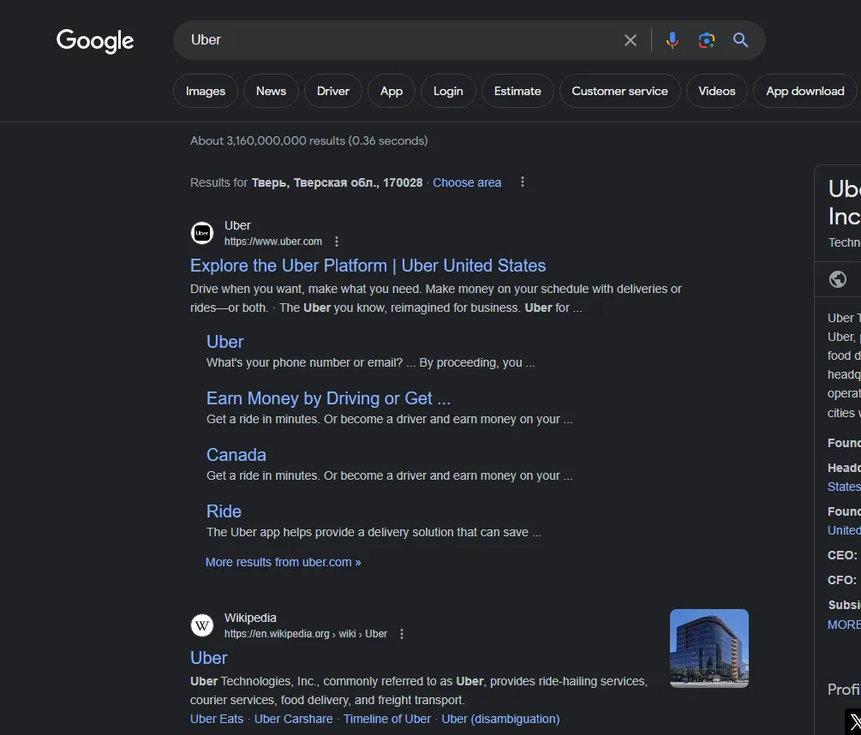Open Google Lens image search icon
This screenshot has height=735, width=861.
(x=706, y=40)
